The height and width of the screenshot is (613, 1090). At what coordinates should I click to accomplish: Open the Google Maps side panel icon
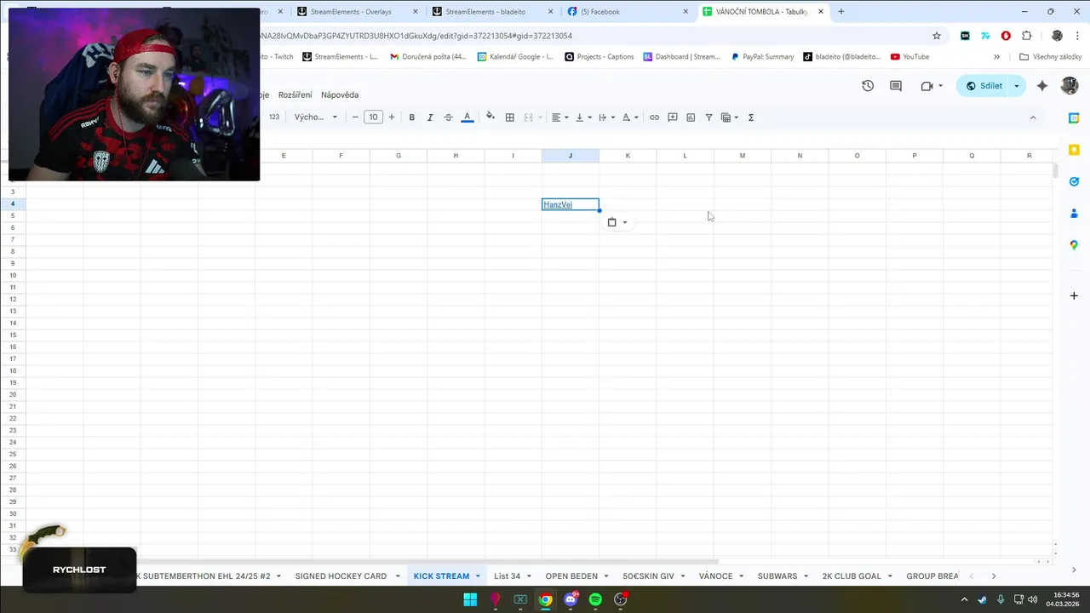point(1074,245)
